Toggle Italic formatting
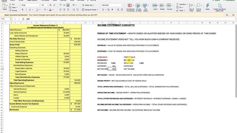This screenshot has width=237, height=133. [x=26, y=10]
